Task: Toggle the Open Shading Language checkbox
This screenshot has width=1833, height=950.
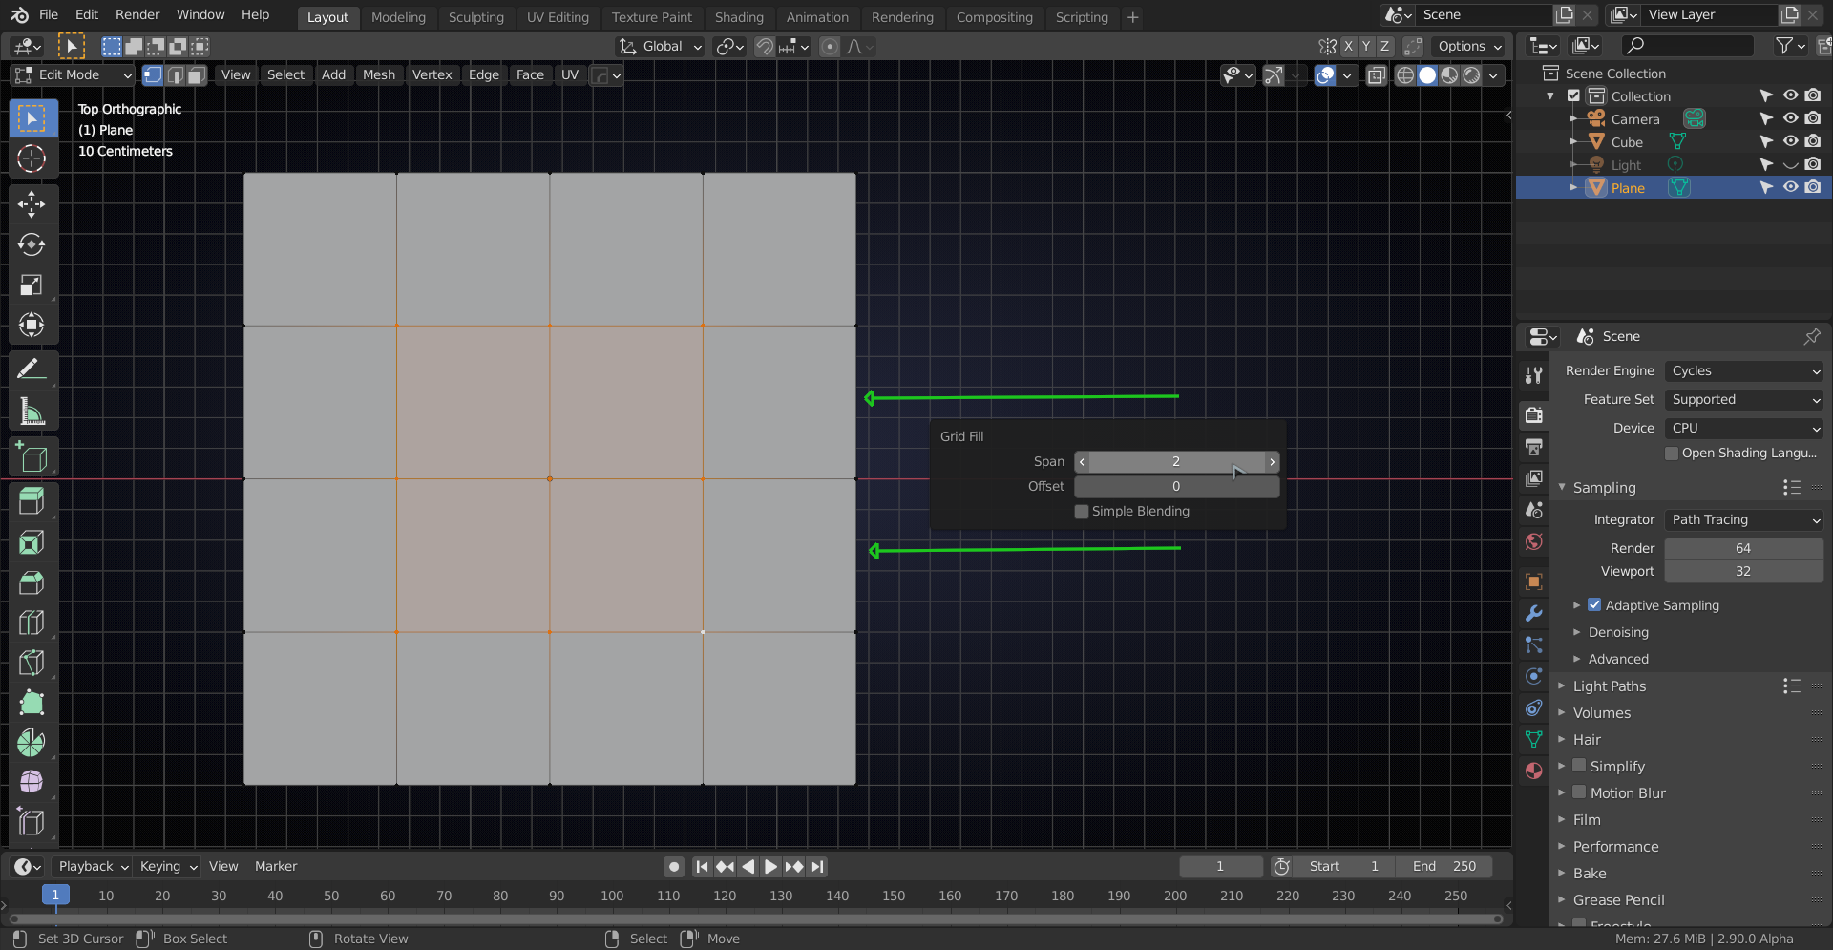Action: tap(1673, 454)
